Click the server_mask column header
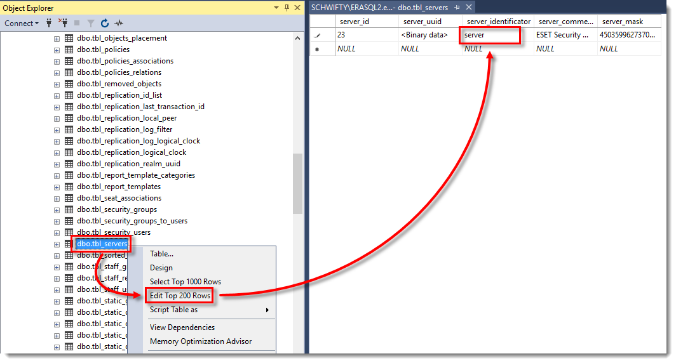This screenshot has width=676, height=363. point(629,22)
